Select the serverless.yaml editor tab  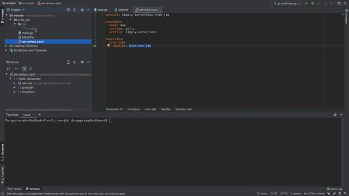pyautogui.click(x=148, y=10)
